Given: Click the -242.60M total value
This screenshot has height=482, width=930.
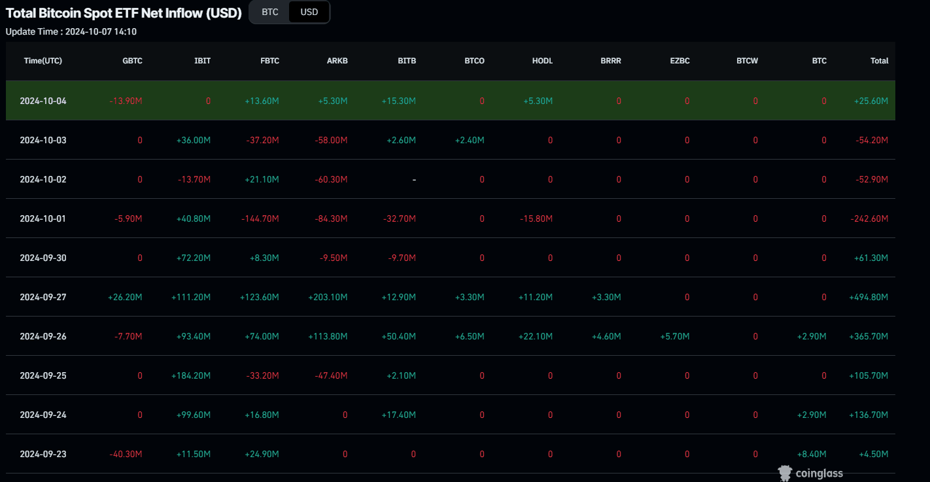Looking at the screenshot, I should coord(870,218).
